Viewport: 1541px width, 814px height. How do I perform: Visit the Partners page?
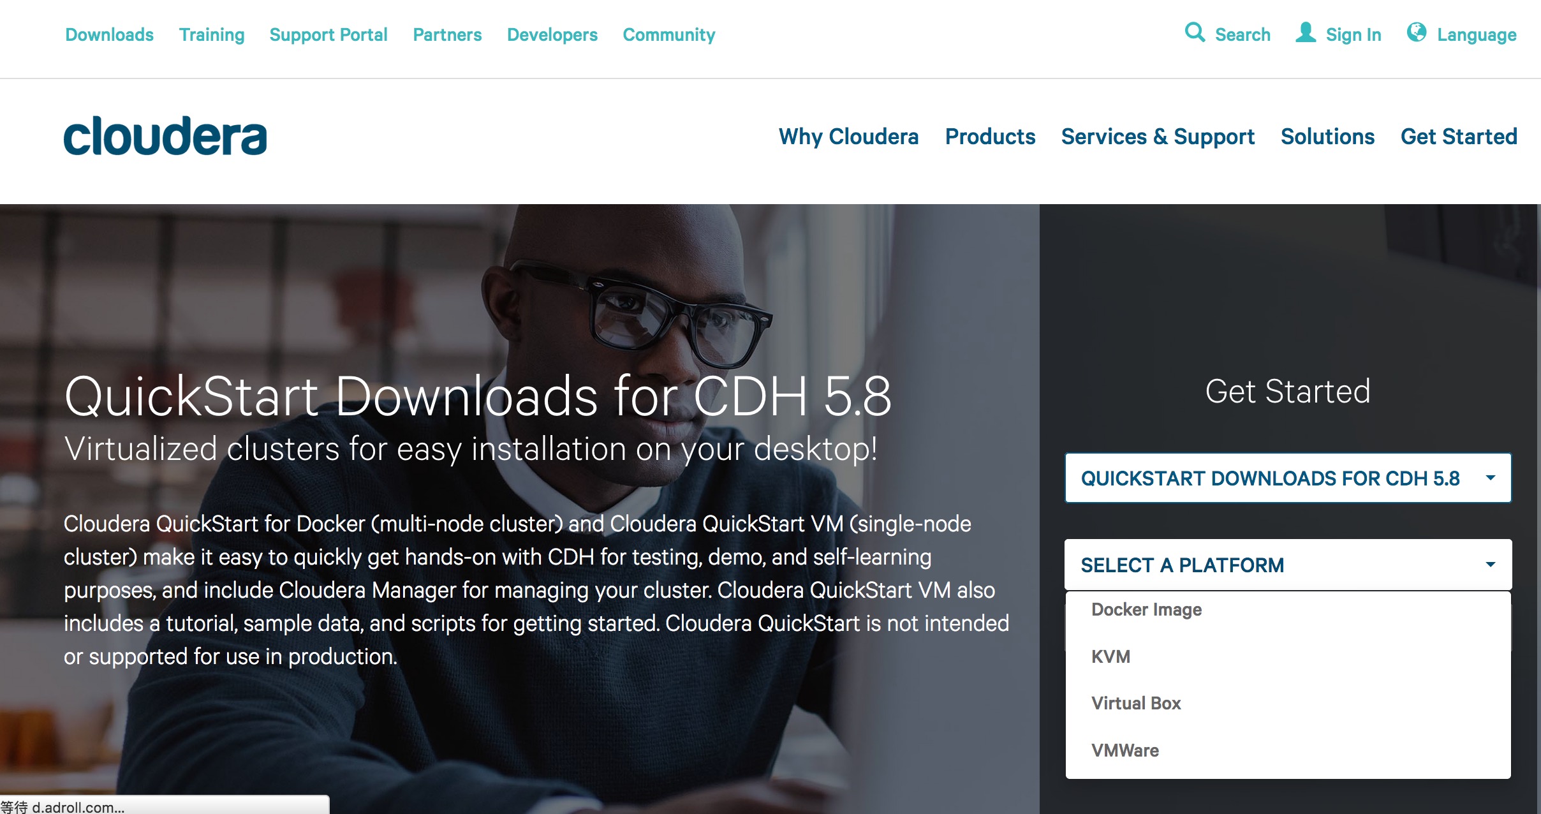pyautogui.click(x=447, y=34)
